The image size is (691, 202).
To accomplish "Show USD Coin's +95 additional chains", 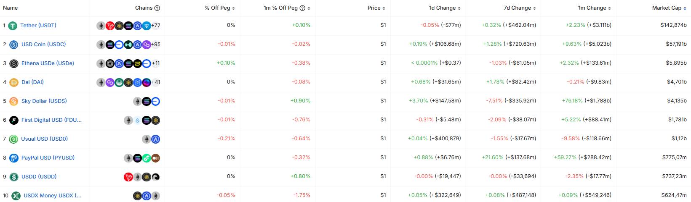I will click(x=155, y=45).
